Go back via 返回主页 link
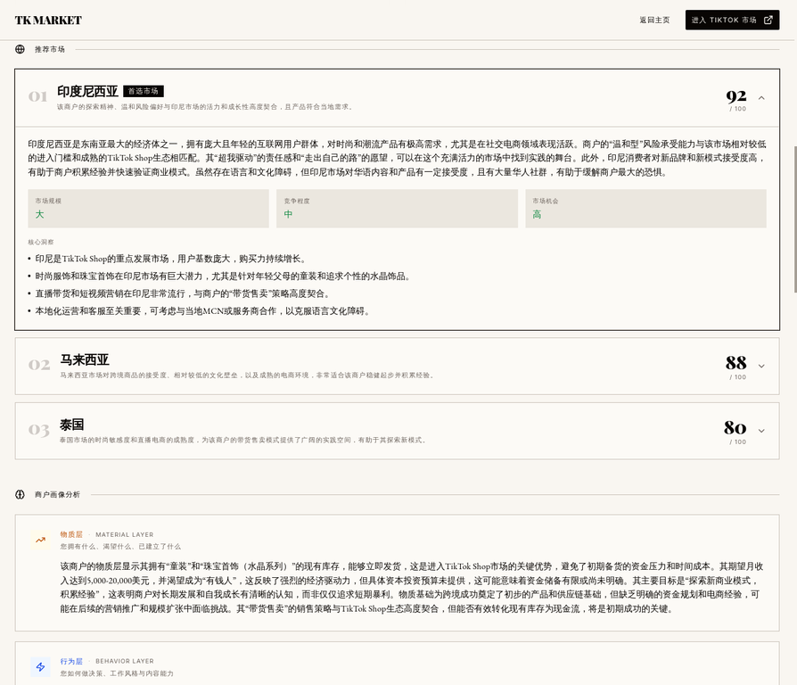This screenshot has width=797, height=685. point(654,20)
